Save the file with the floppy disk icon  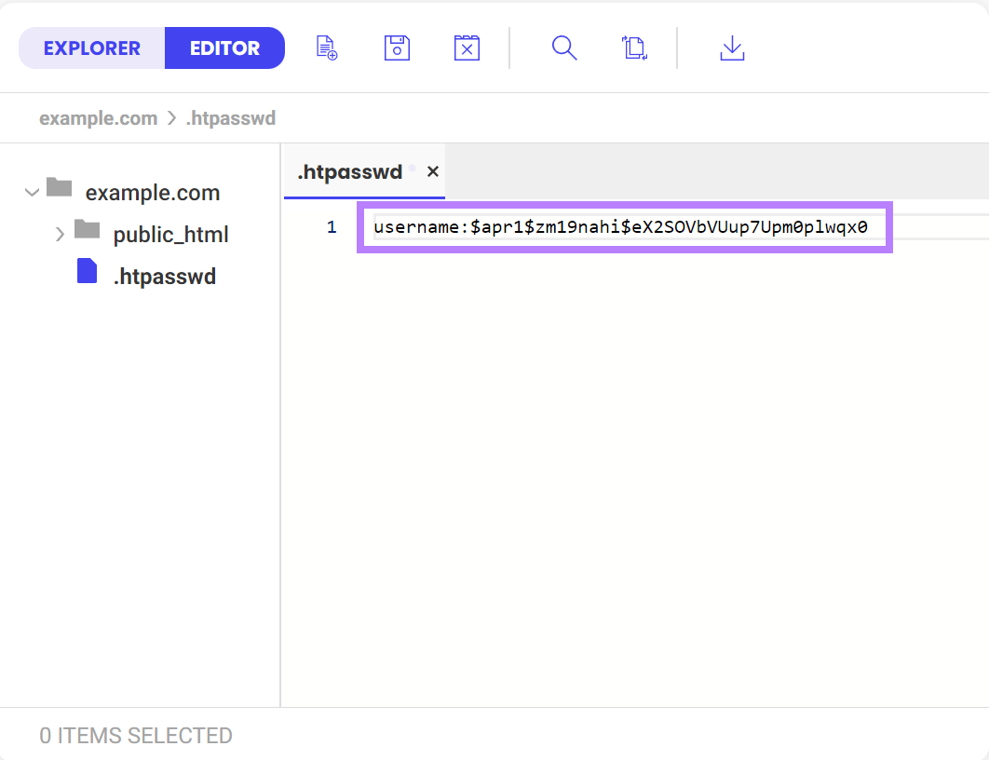point(397,47)
